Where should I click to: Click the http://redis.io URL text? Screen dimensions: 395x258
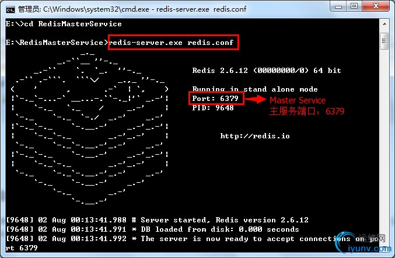pos(255,136)
